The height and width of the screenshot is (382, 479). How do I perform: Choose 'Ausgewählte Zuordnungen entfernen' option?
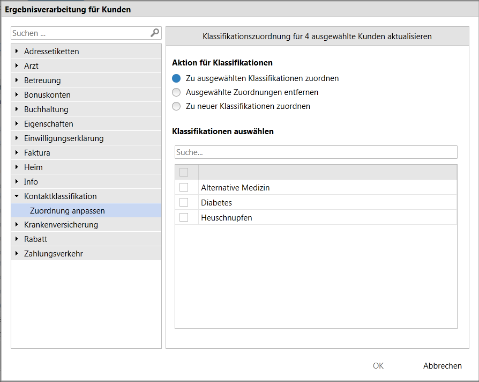(x=176, y=92)
